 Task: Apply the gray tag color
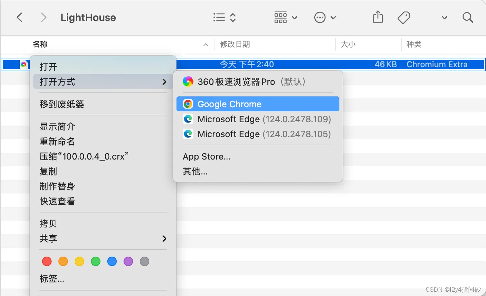coord(145,261)
